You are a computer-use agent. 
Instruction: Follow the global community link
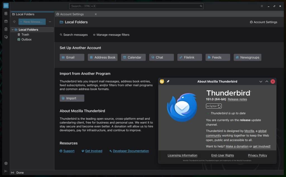pos(262,131)
